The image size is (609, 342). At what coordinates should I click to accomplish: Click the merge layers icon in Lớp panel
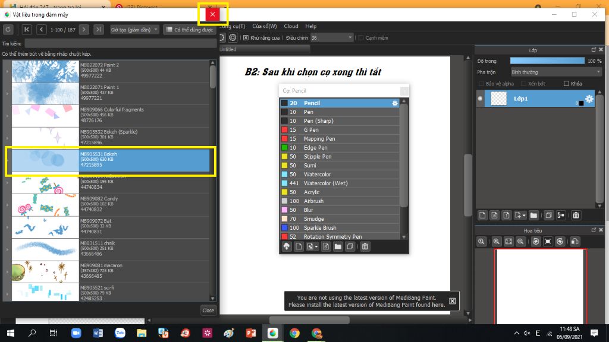561,215
